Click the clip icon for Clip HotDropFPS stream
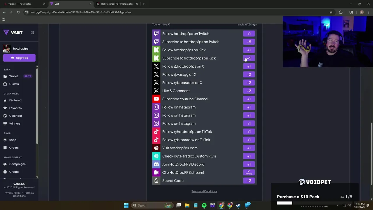 tap(156, 172)
